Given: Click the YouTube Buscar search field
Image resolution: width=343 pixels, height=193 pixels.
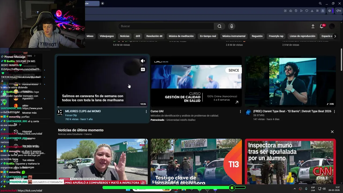Looking at the screenshot, I should pos(166,26).
